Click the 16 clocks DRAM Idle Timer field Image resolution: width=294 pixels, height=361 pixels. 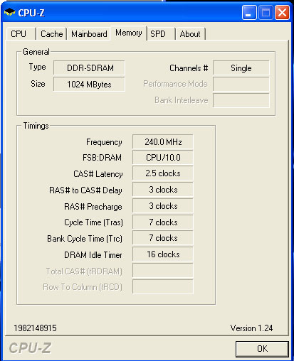[163, 254]
